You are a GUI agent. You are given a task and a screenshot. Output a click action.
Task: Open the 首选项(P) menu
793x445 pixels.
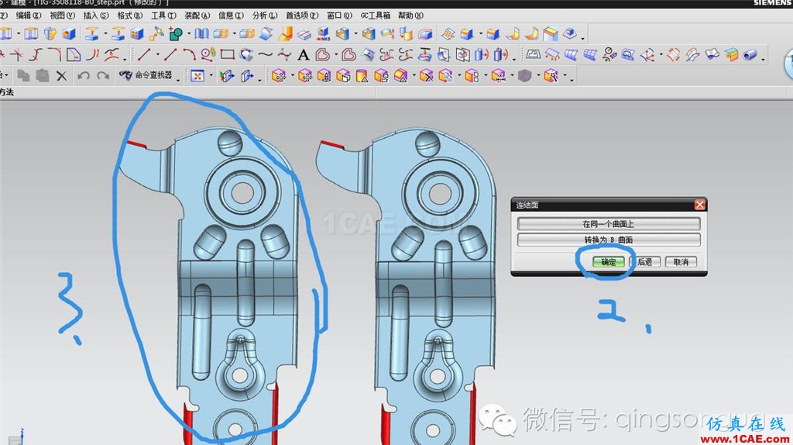(x=302, y=16)
